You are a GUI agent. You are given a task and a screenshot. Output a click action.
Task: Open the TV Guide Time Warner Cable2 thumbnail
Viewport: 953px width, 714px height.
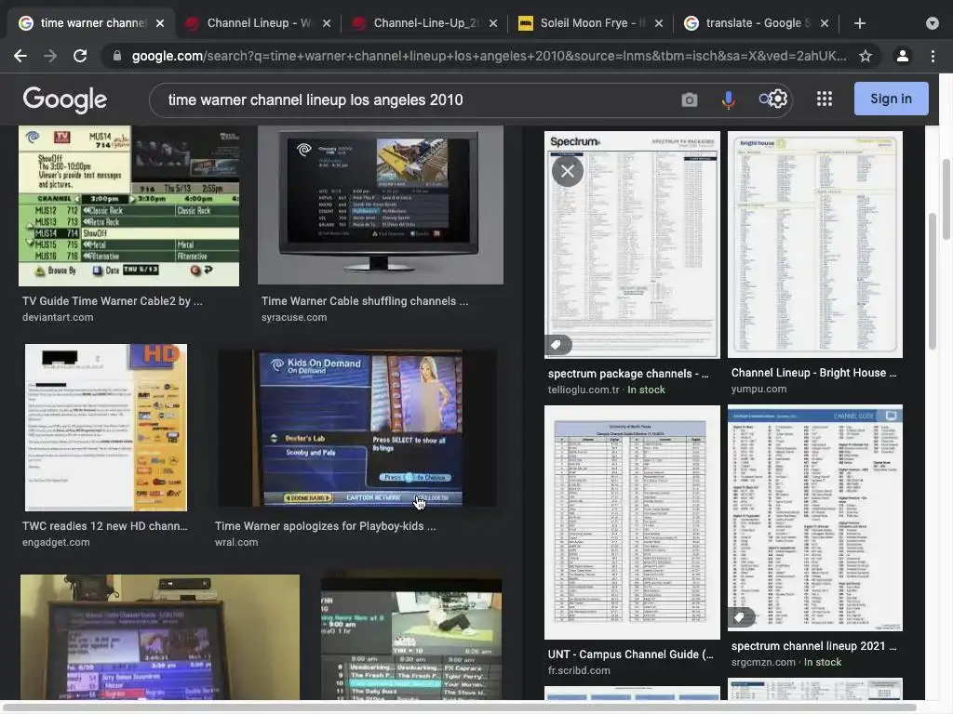point(128,205)
